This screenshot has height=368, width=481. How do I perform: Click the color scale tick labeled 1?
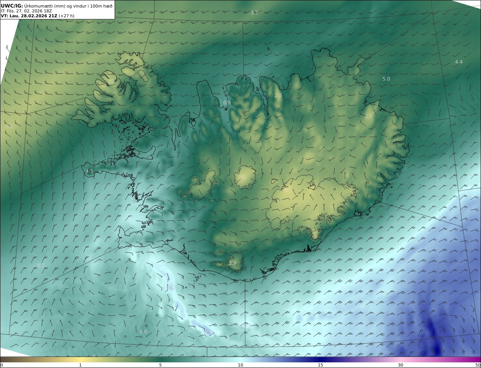(x=80, y=365)
